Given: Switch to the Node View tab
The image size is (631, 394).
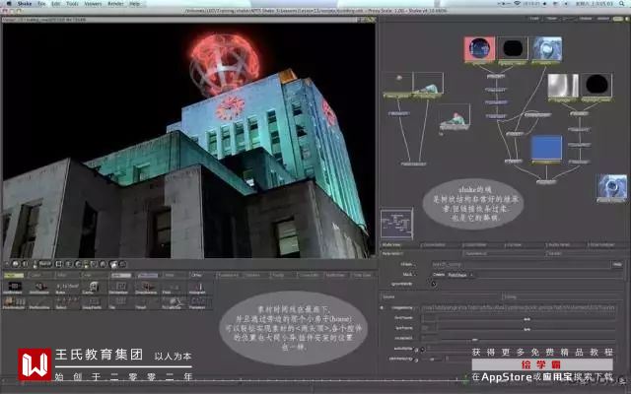Looking at the screenshot, I should pyautogui.click(x=399, y=244).
